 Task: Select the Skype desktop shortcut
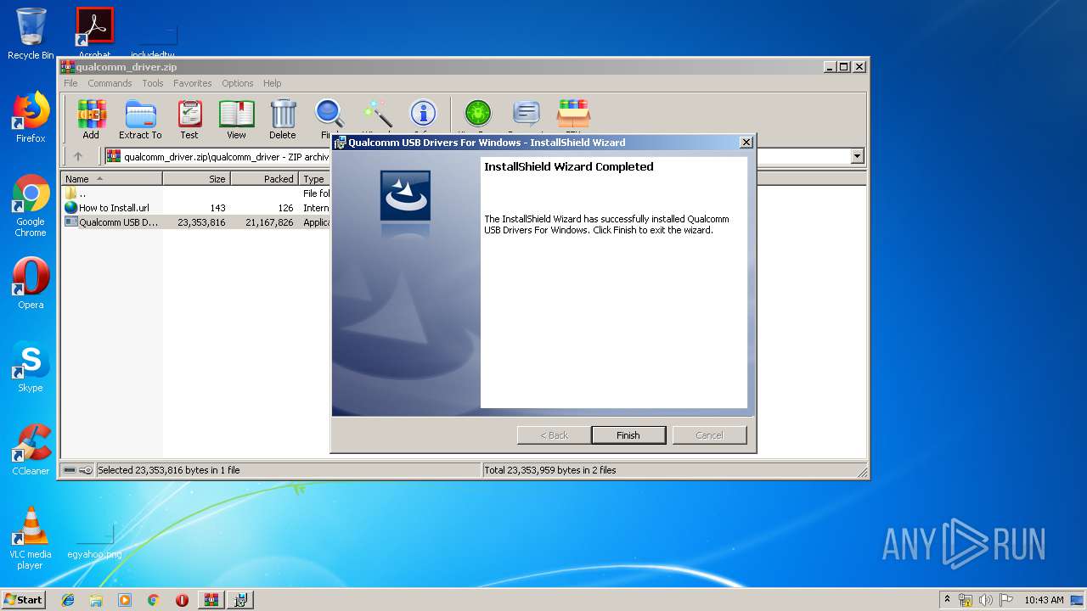[x=31, y=367]
